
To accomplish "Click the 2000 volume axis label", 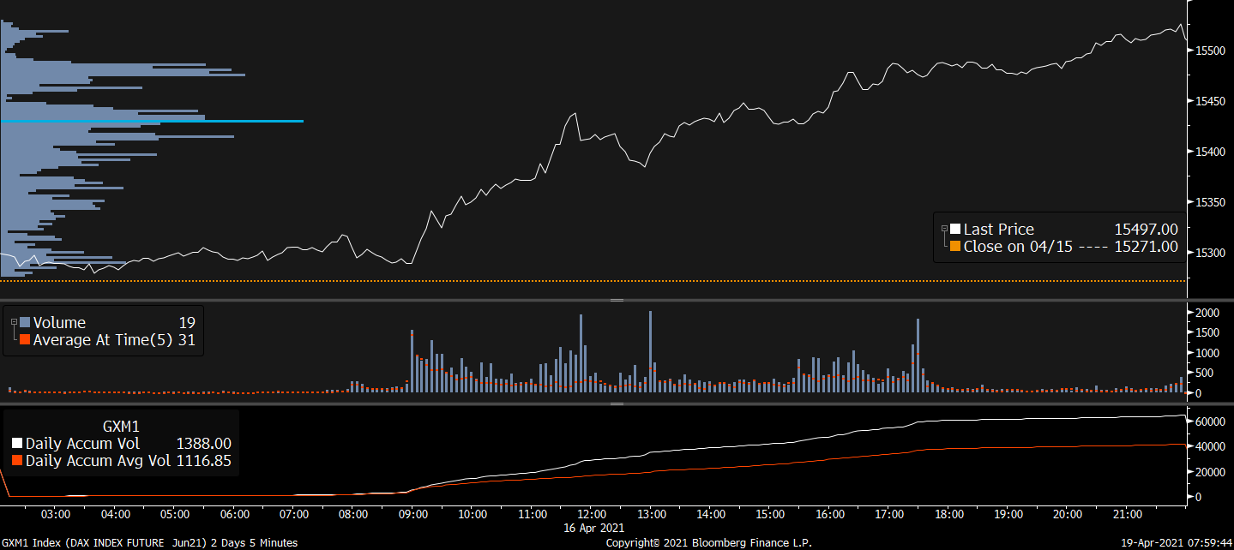I will (x=1207, y=314).
